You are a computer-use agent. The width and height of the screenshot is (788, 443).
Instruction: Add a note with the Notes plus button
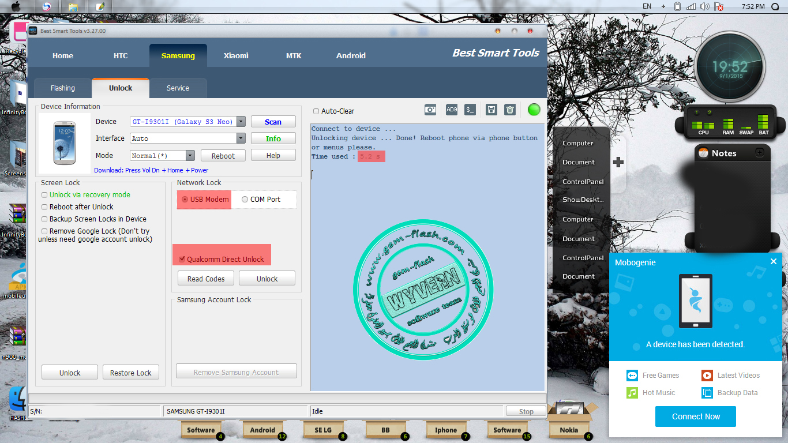pos(760,153)
